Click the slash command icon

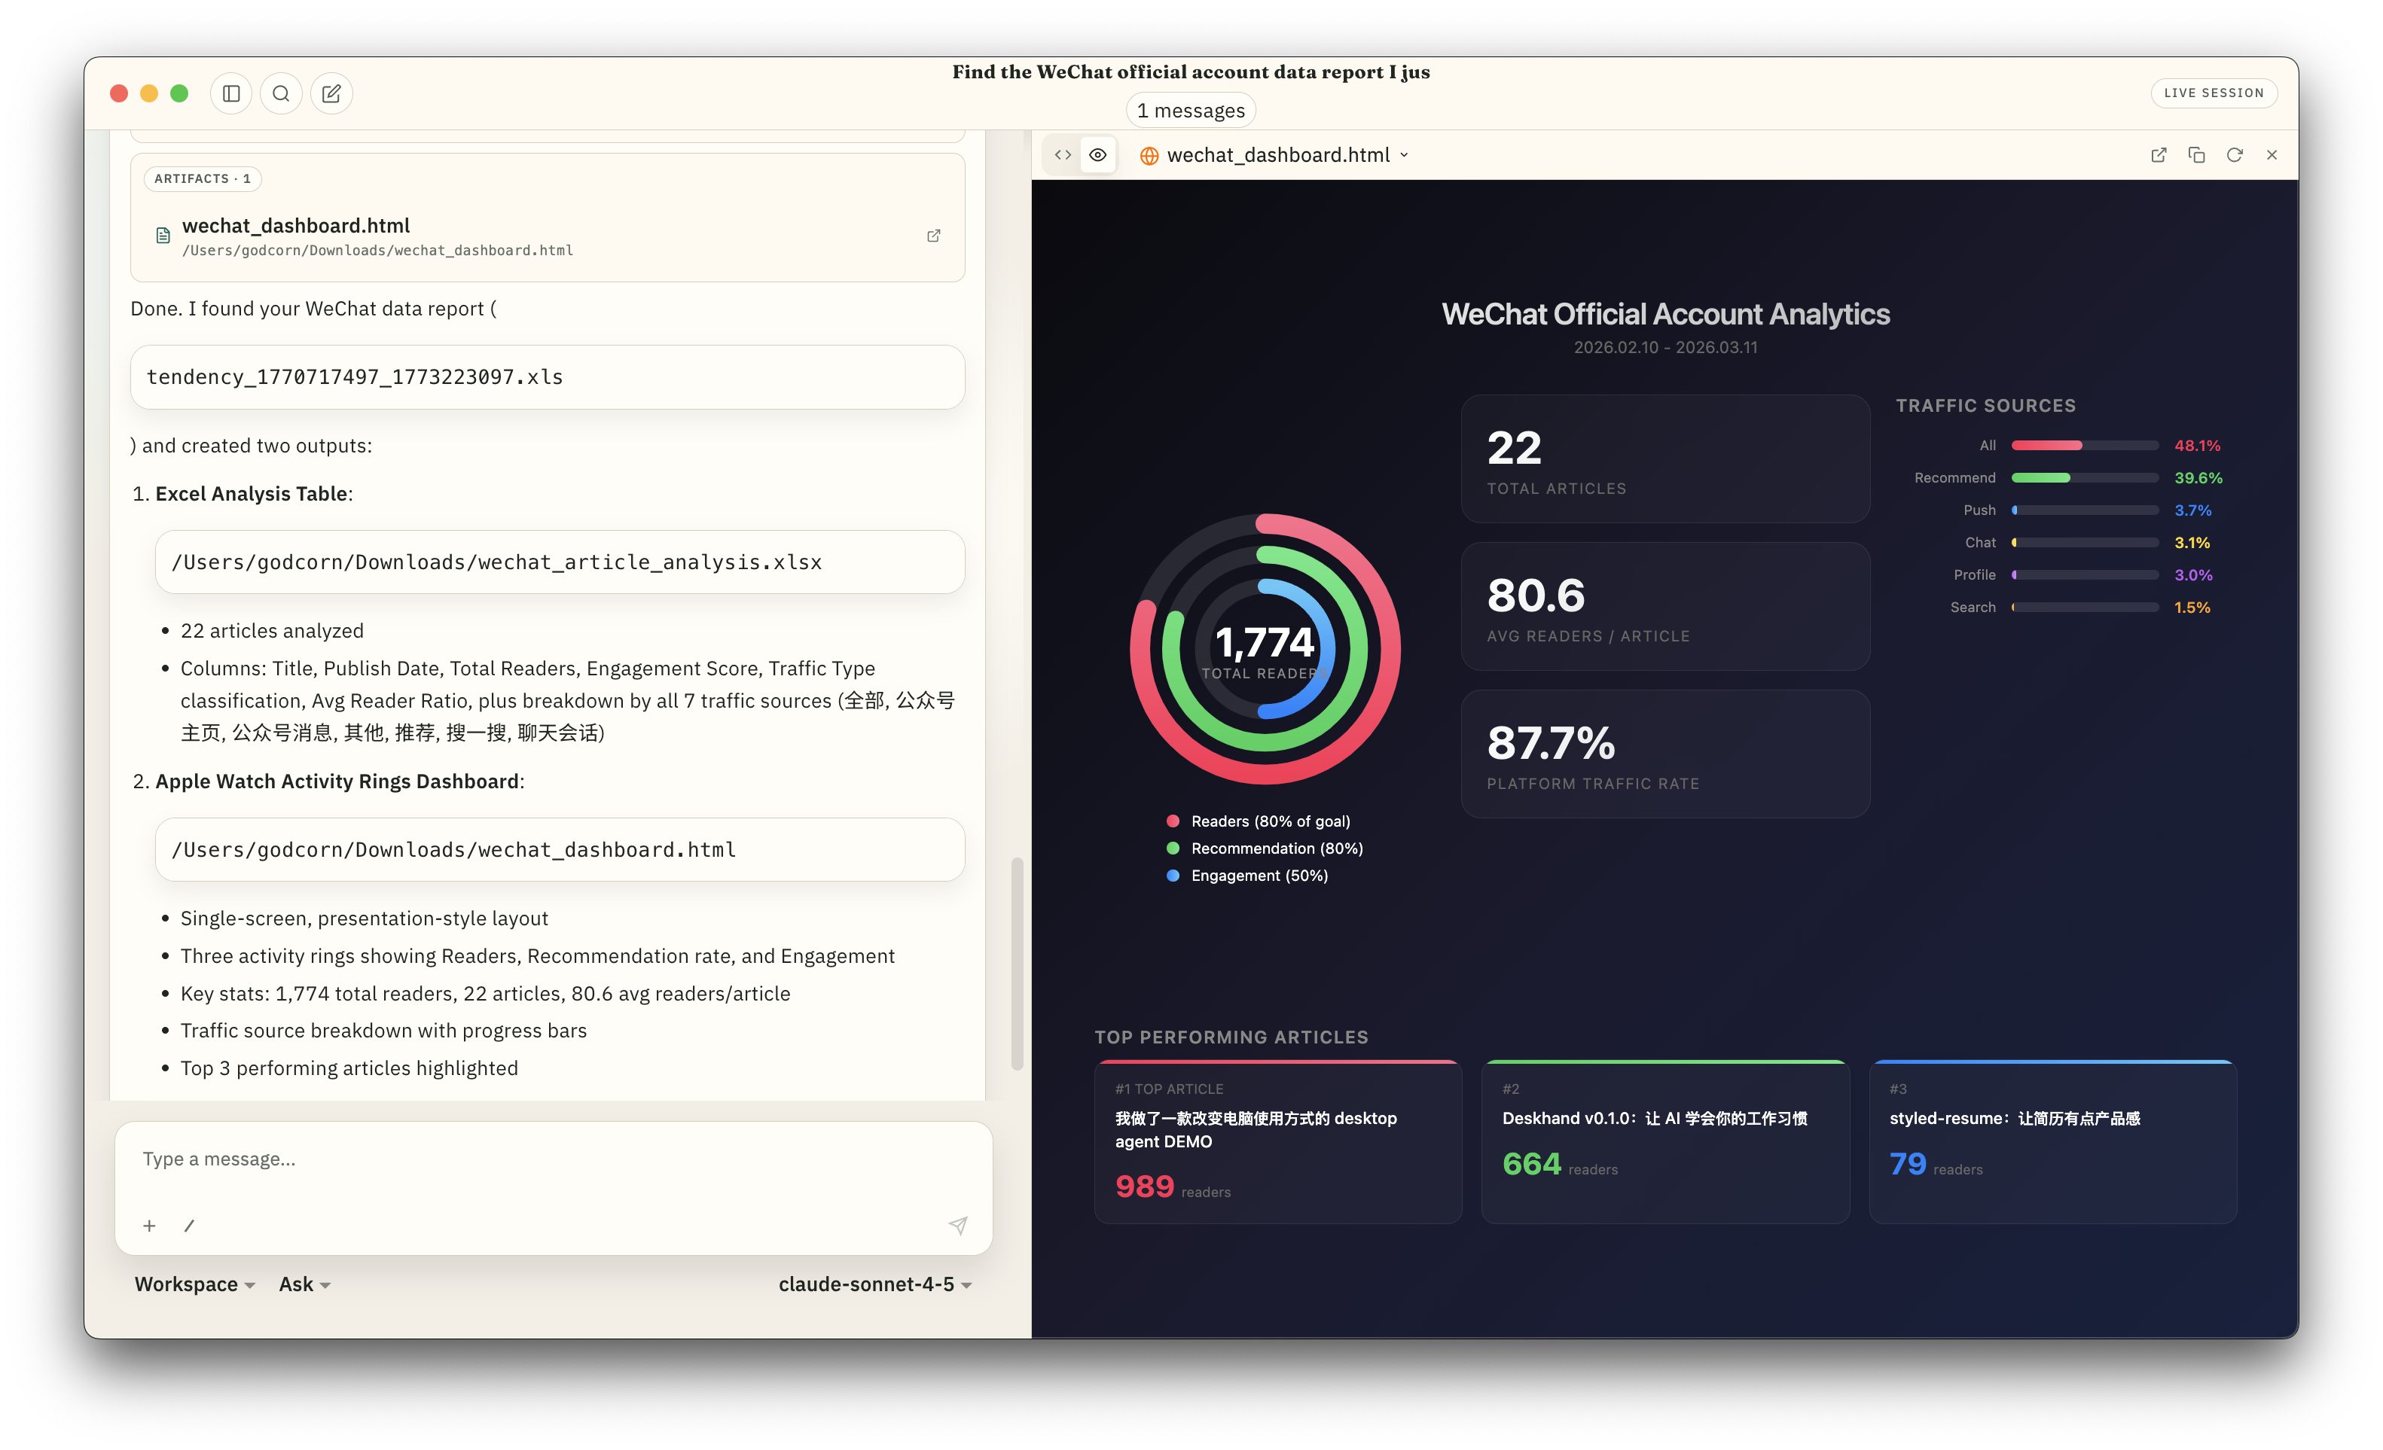tap(190, 1226)
